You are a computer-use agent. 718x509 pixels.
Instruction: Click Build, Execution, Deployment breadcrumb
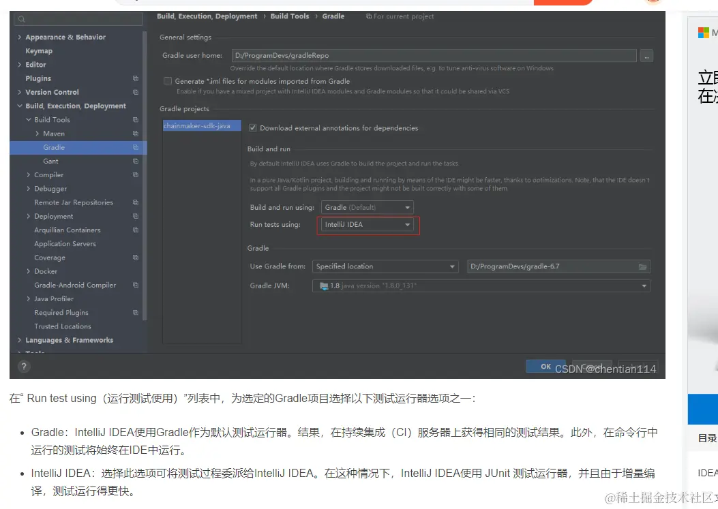point(207,16)
